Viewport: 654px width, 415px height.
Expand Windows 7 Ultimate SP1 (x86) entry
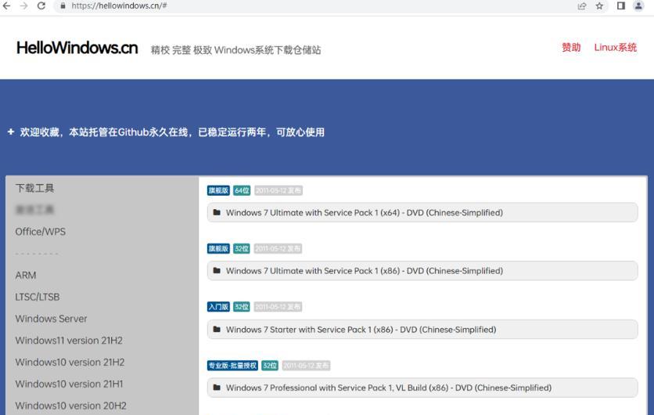(422, 271)
